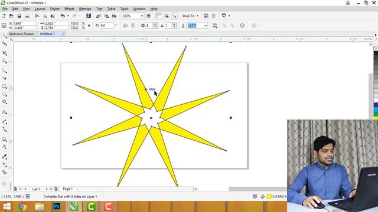378x212 pixels.
Task: Select the Page 1 tab
Action: point(68,189)
